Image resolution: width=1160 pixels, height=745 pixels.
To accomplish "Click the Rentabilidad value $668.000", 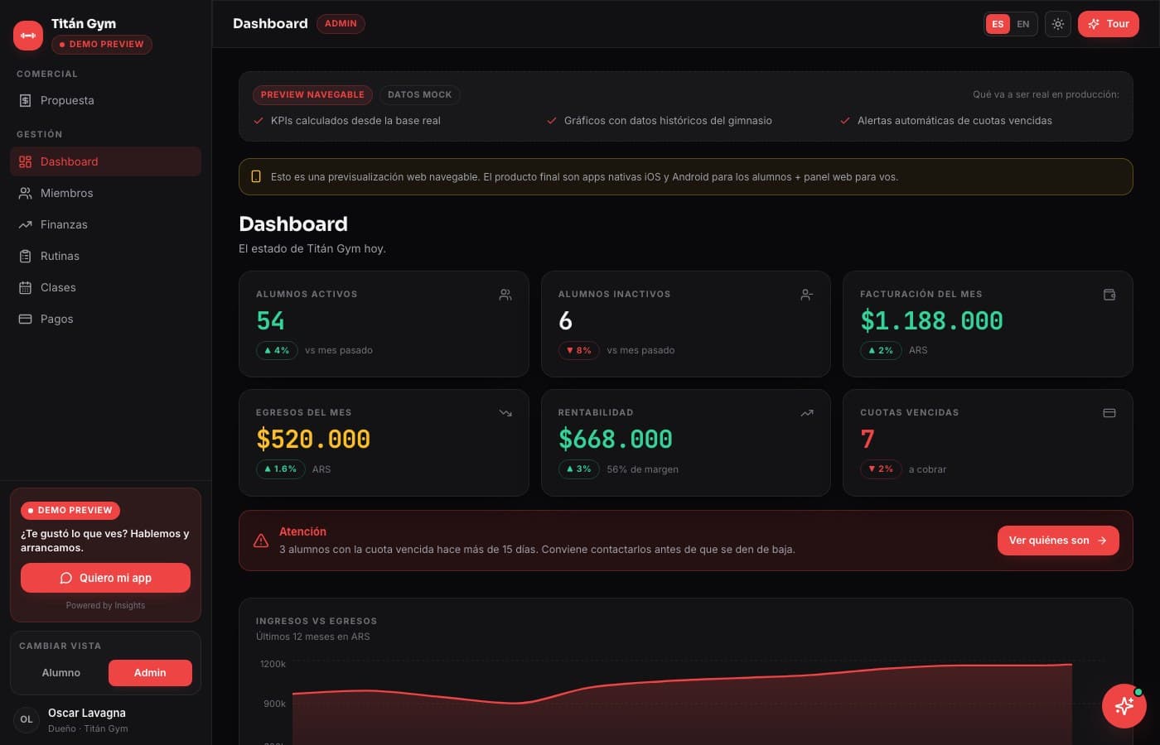I will pyautogui.click(x=616, y=440).
